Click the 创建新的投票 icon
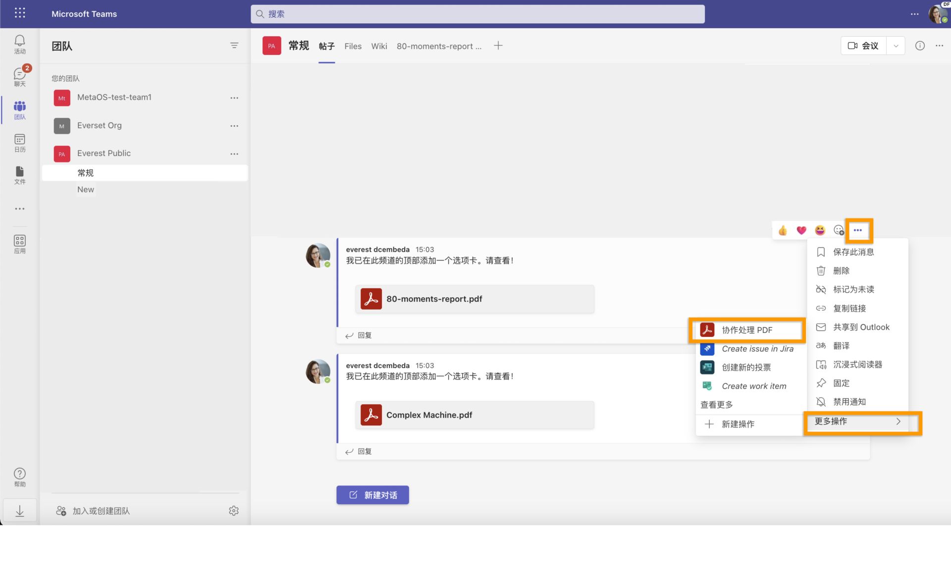 point(708,367)
